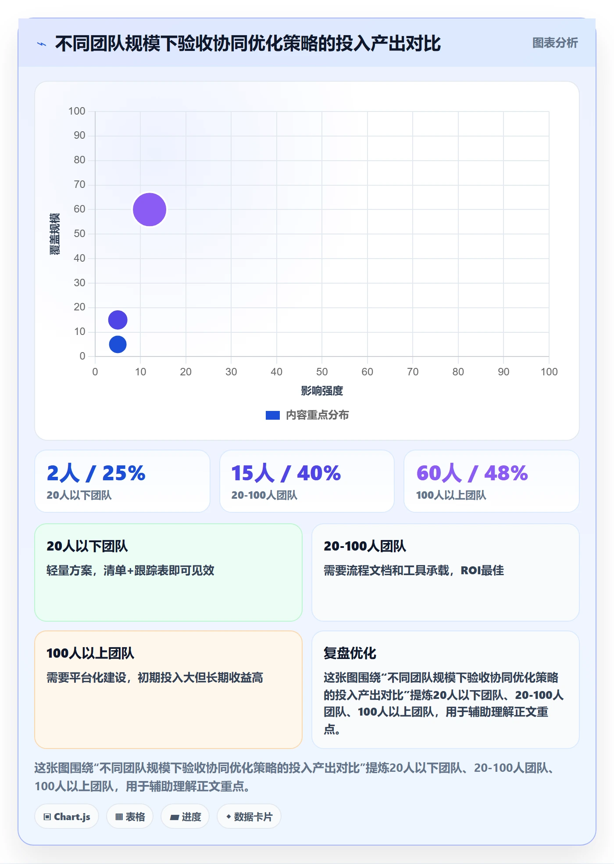Click the 数据卡片 tag chip

pos(249,817)
